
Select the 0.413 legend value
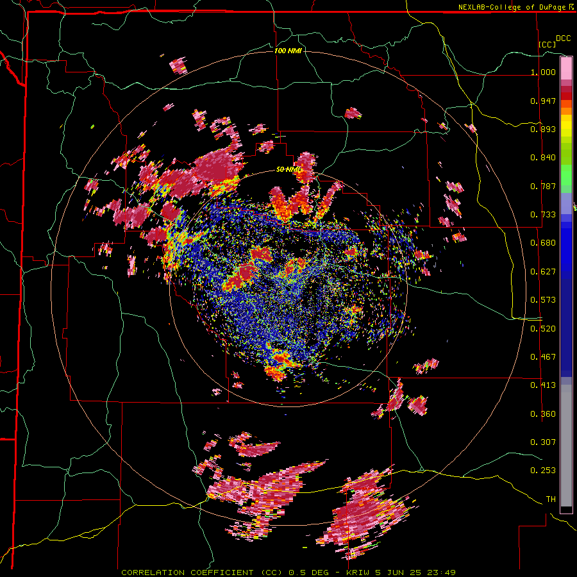[543, 385]
